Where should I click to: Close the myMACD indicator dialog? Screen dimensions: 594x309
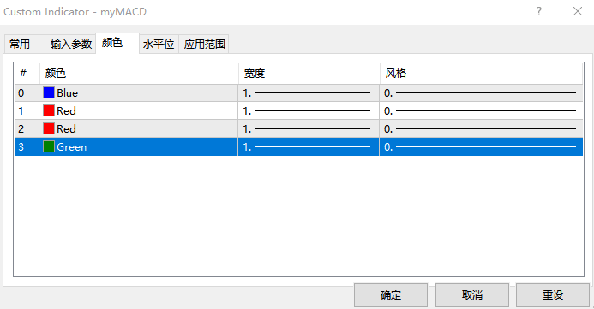(578, 11)
